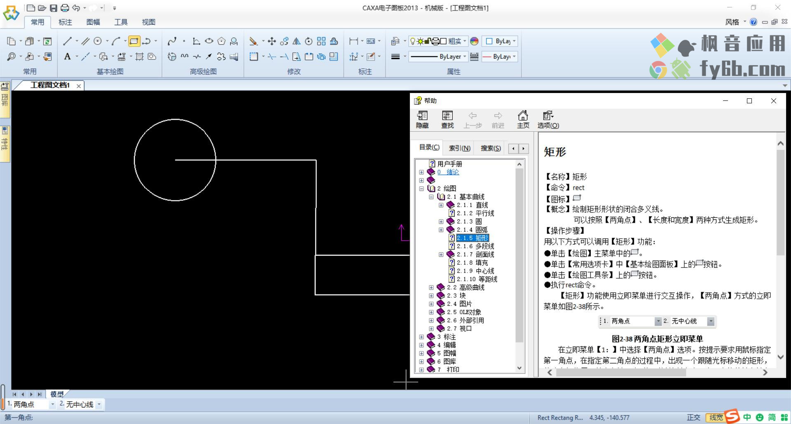Open the 2. 无中心线 dropdown
This screenshot has width=791, height=424.
(x=99, y=405)
